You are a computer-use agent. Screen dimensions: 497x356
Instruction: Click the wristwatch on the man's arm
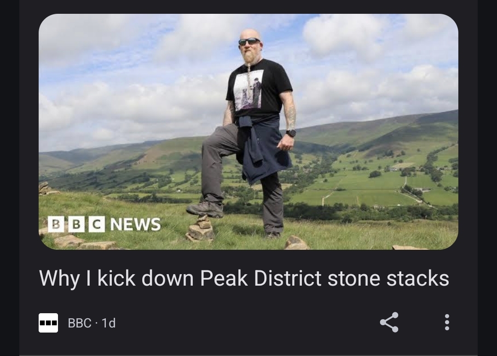click(291, 133)
